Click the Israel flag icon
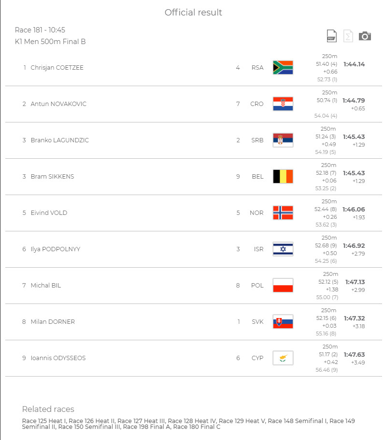The width and height of the screenshot is (384, 440). click(283, 249)
